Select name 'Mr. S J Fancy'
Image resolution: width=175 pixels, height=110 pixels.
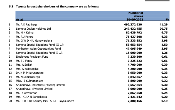click(24, 61)
